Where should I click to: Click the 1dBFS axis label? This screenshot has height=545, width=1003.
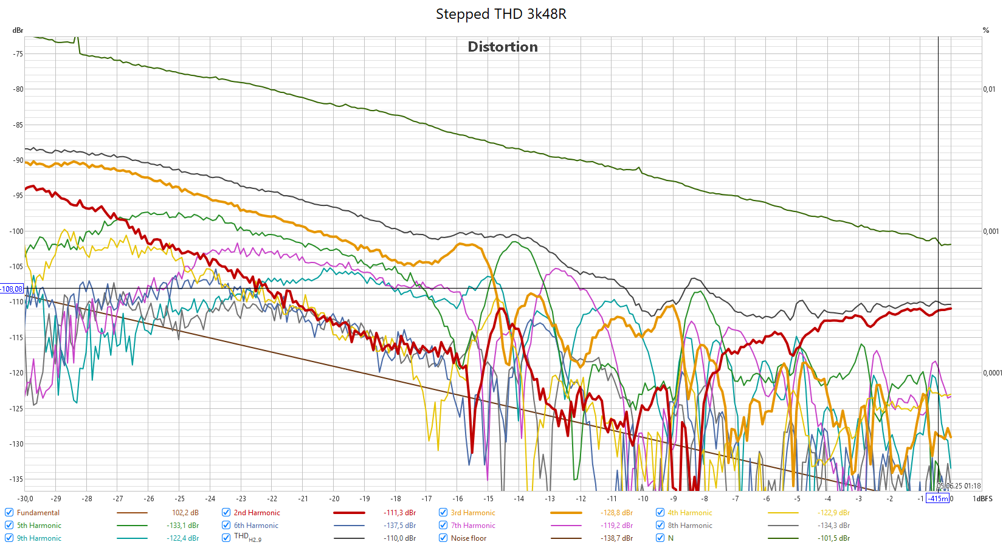click(982, 499)
